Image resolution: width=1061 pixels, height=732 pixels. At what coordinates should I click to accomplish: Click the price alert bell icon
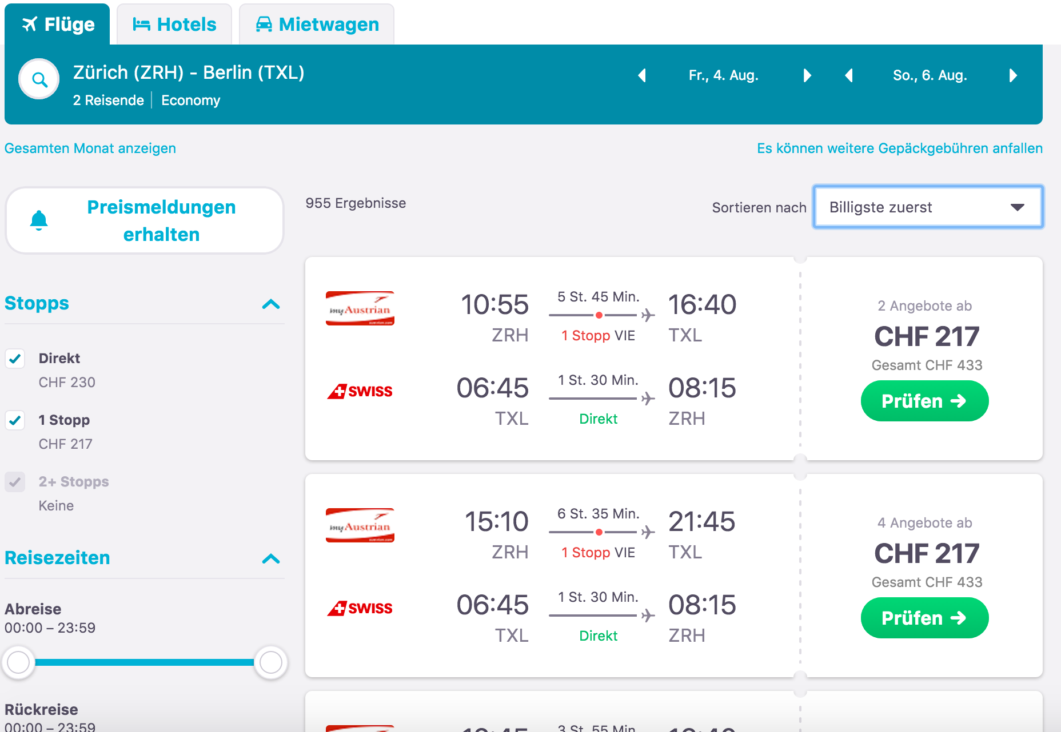[x=39, y=220]
